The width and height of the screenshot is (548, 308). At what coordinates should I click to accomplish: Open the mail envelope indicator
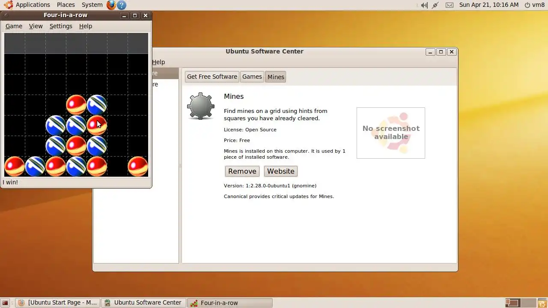point(449,5)
